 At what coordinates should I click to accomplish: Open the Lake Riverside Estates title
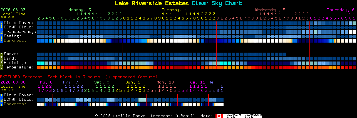point(152,3)
